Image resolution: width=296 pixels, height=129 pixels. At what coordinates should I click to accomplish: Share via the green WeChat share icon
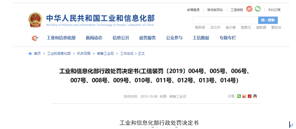click(x=239, y=96)
